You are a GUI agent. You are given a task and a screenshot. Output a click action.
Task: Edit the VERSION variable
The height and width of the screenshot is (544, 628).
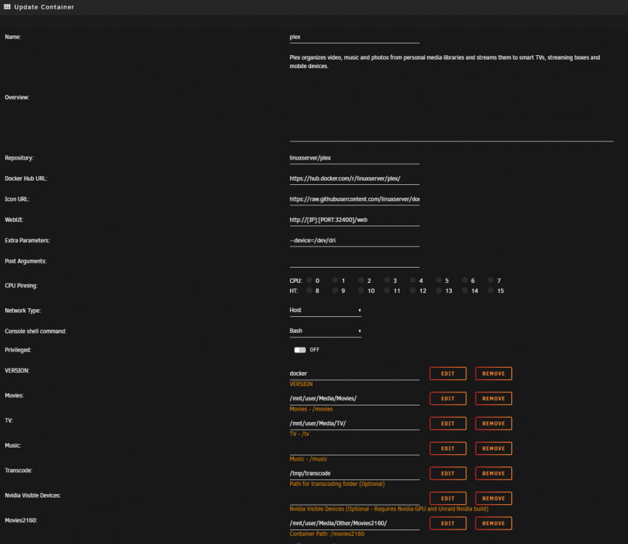[x=447, y=374]
